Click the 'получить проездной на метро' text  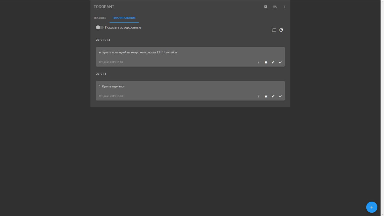click(x=138, y=52)
